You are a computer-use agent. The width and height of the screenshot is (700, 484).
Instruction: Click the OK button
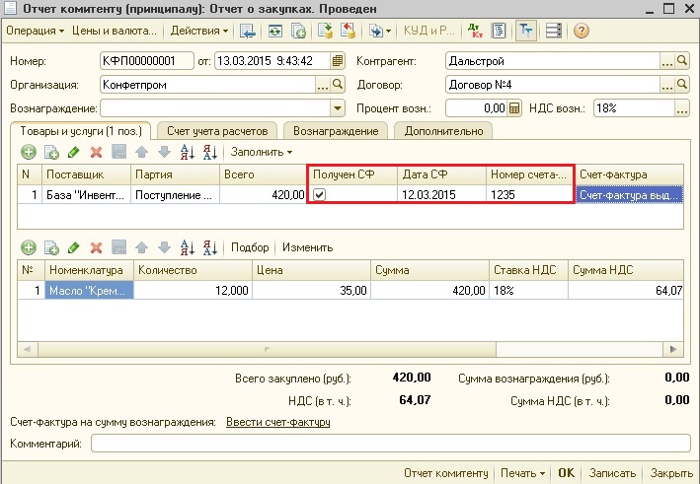(566, 473)
